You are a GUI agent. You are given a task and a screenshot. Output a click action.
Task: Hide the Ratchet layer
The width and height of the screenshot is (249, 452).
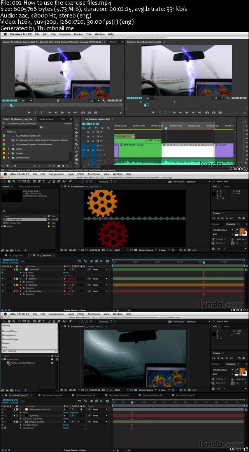tap(2, 279)
